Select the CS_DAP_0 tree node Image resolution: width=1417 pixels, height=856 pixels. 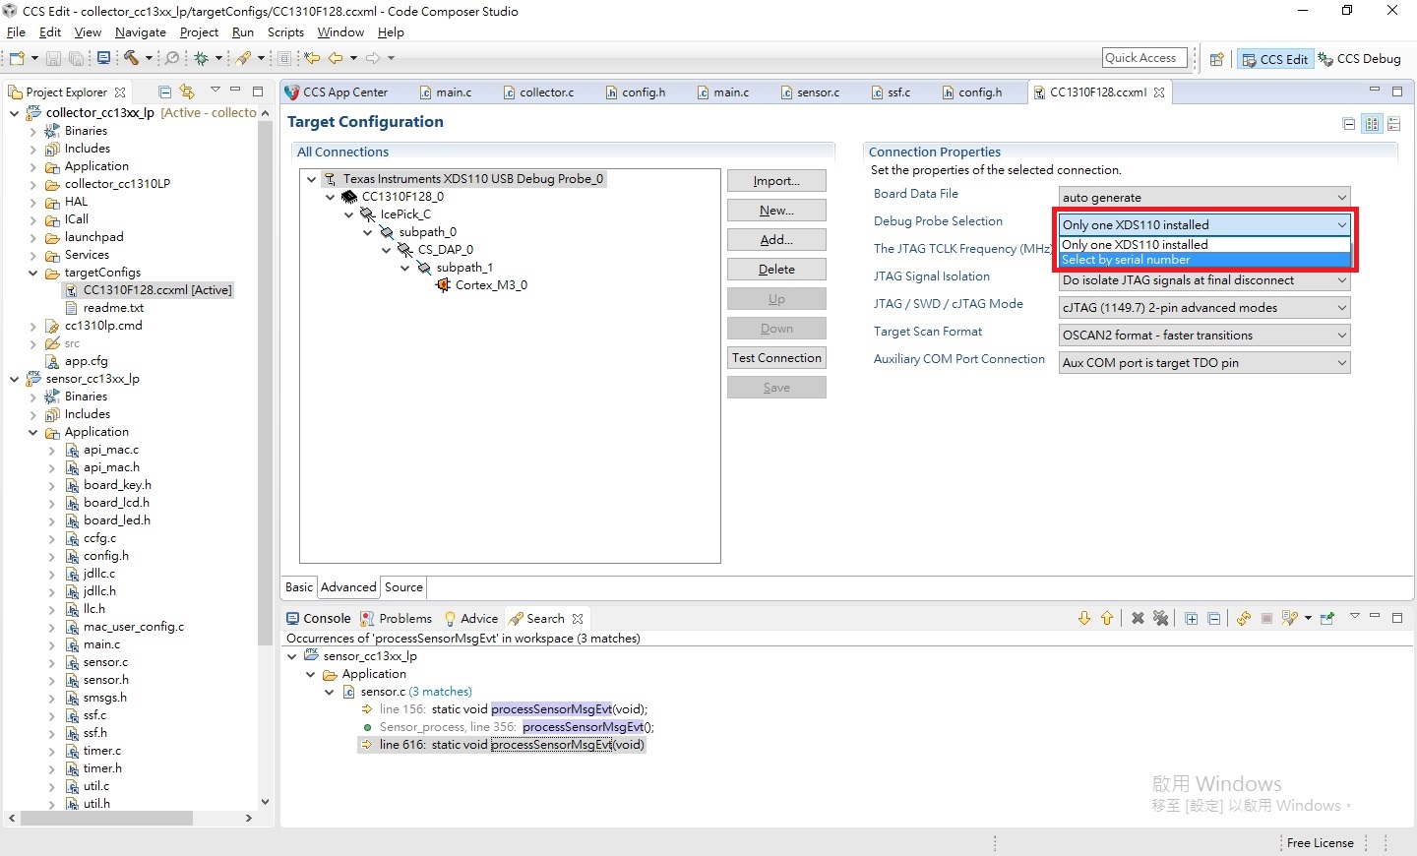[445, 250]
